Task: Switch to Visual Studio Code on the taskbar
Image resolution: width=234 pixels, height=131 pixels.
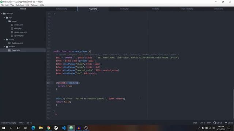Action: [64, 128]
